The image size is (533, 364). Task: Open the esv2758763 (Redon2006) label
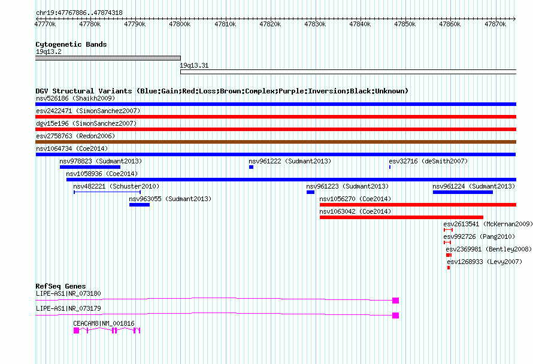tap(75, 136)
